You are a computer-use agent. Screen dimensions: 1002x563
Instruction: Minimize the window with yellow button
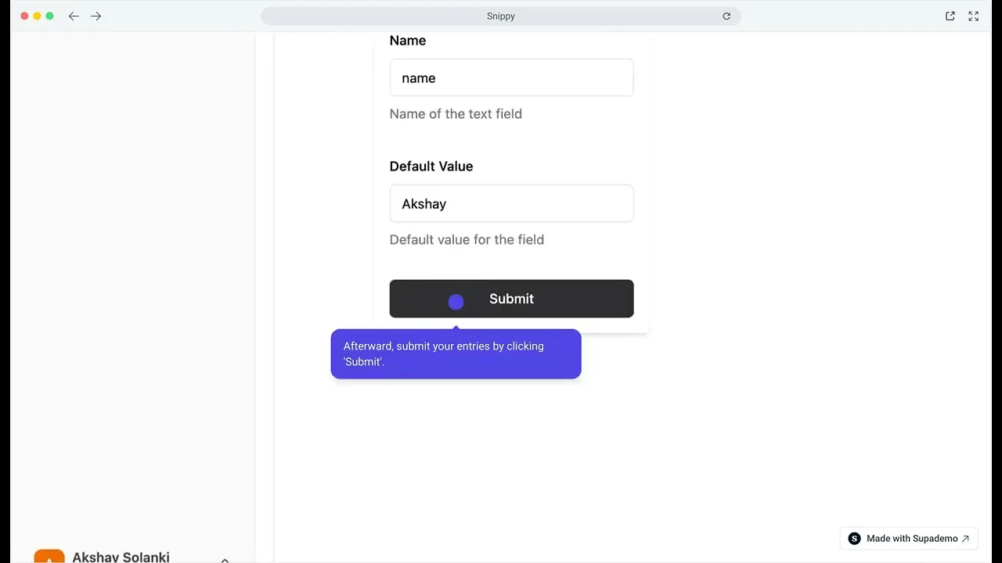tap(37, 16)
